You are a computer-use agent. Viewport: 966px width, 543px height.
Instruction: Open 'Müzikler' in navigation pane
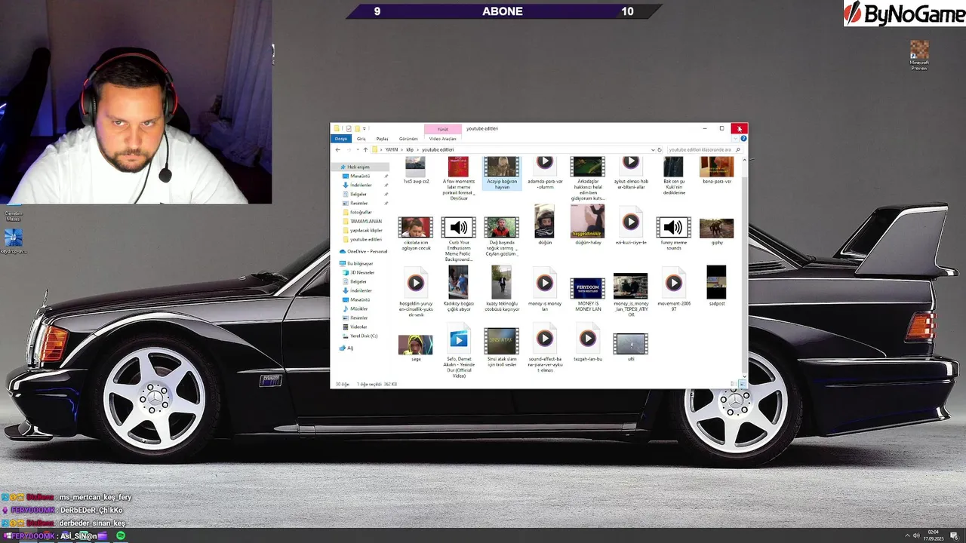pos(355,308)
